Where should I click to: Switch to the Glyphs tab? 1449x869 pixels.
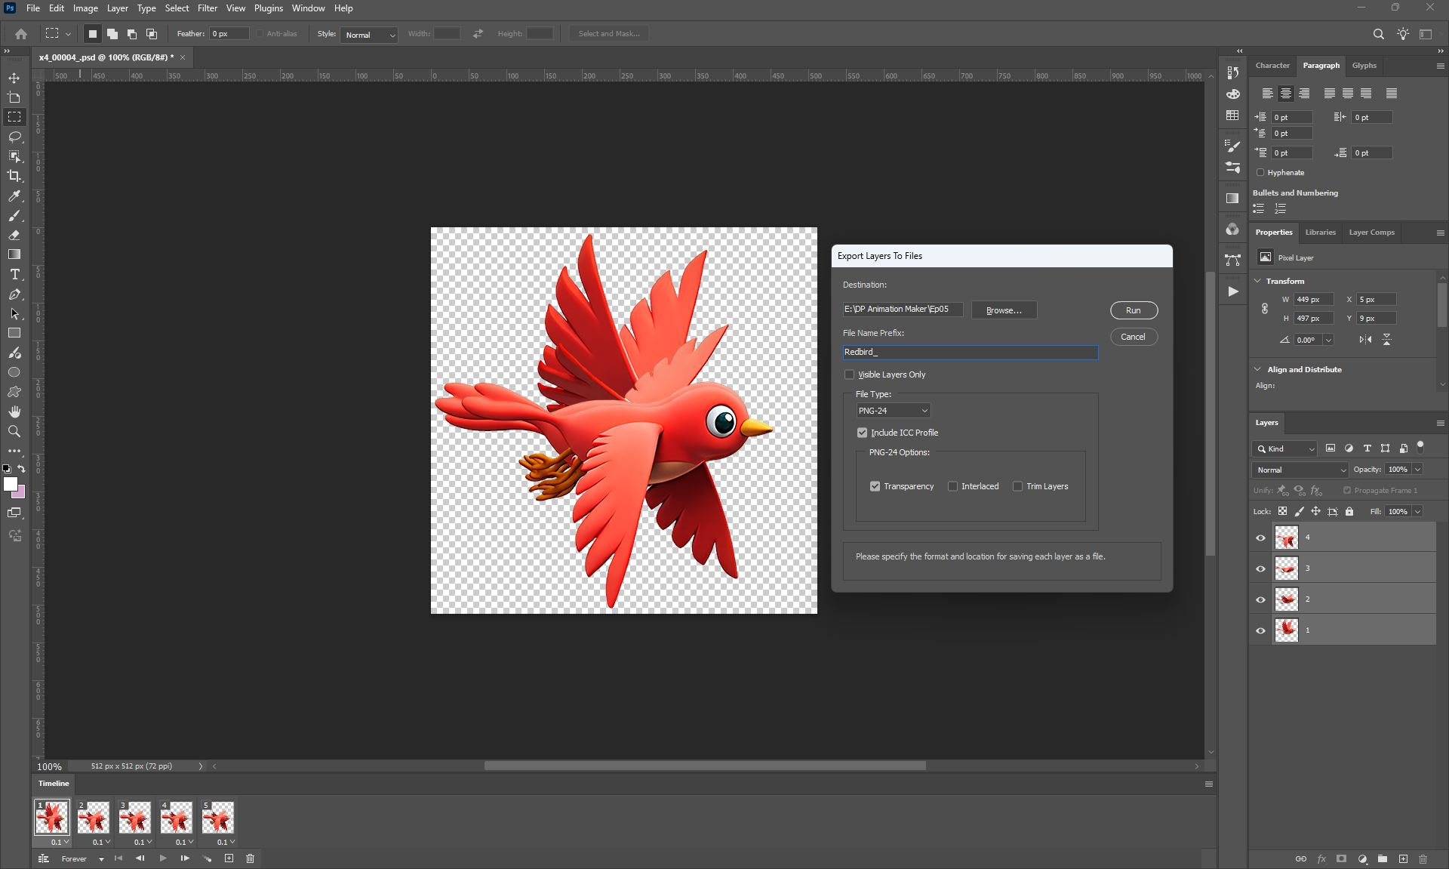(1364, 66)
